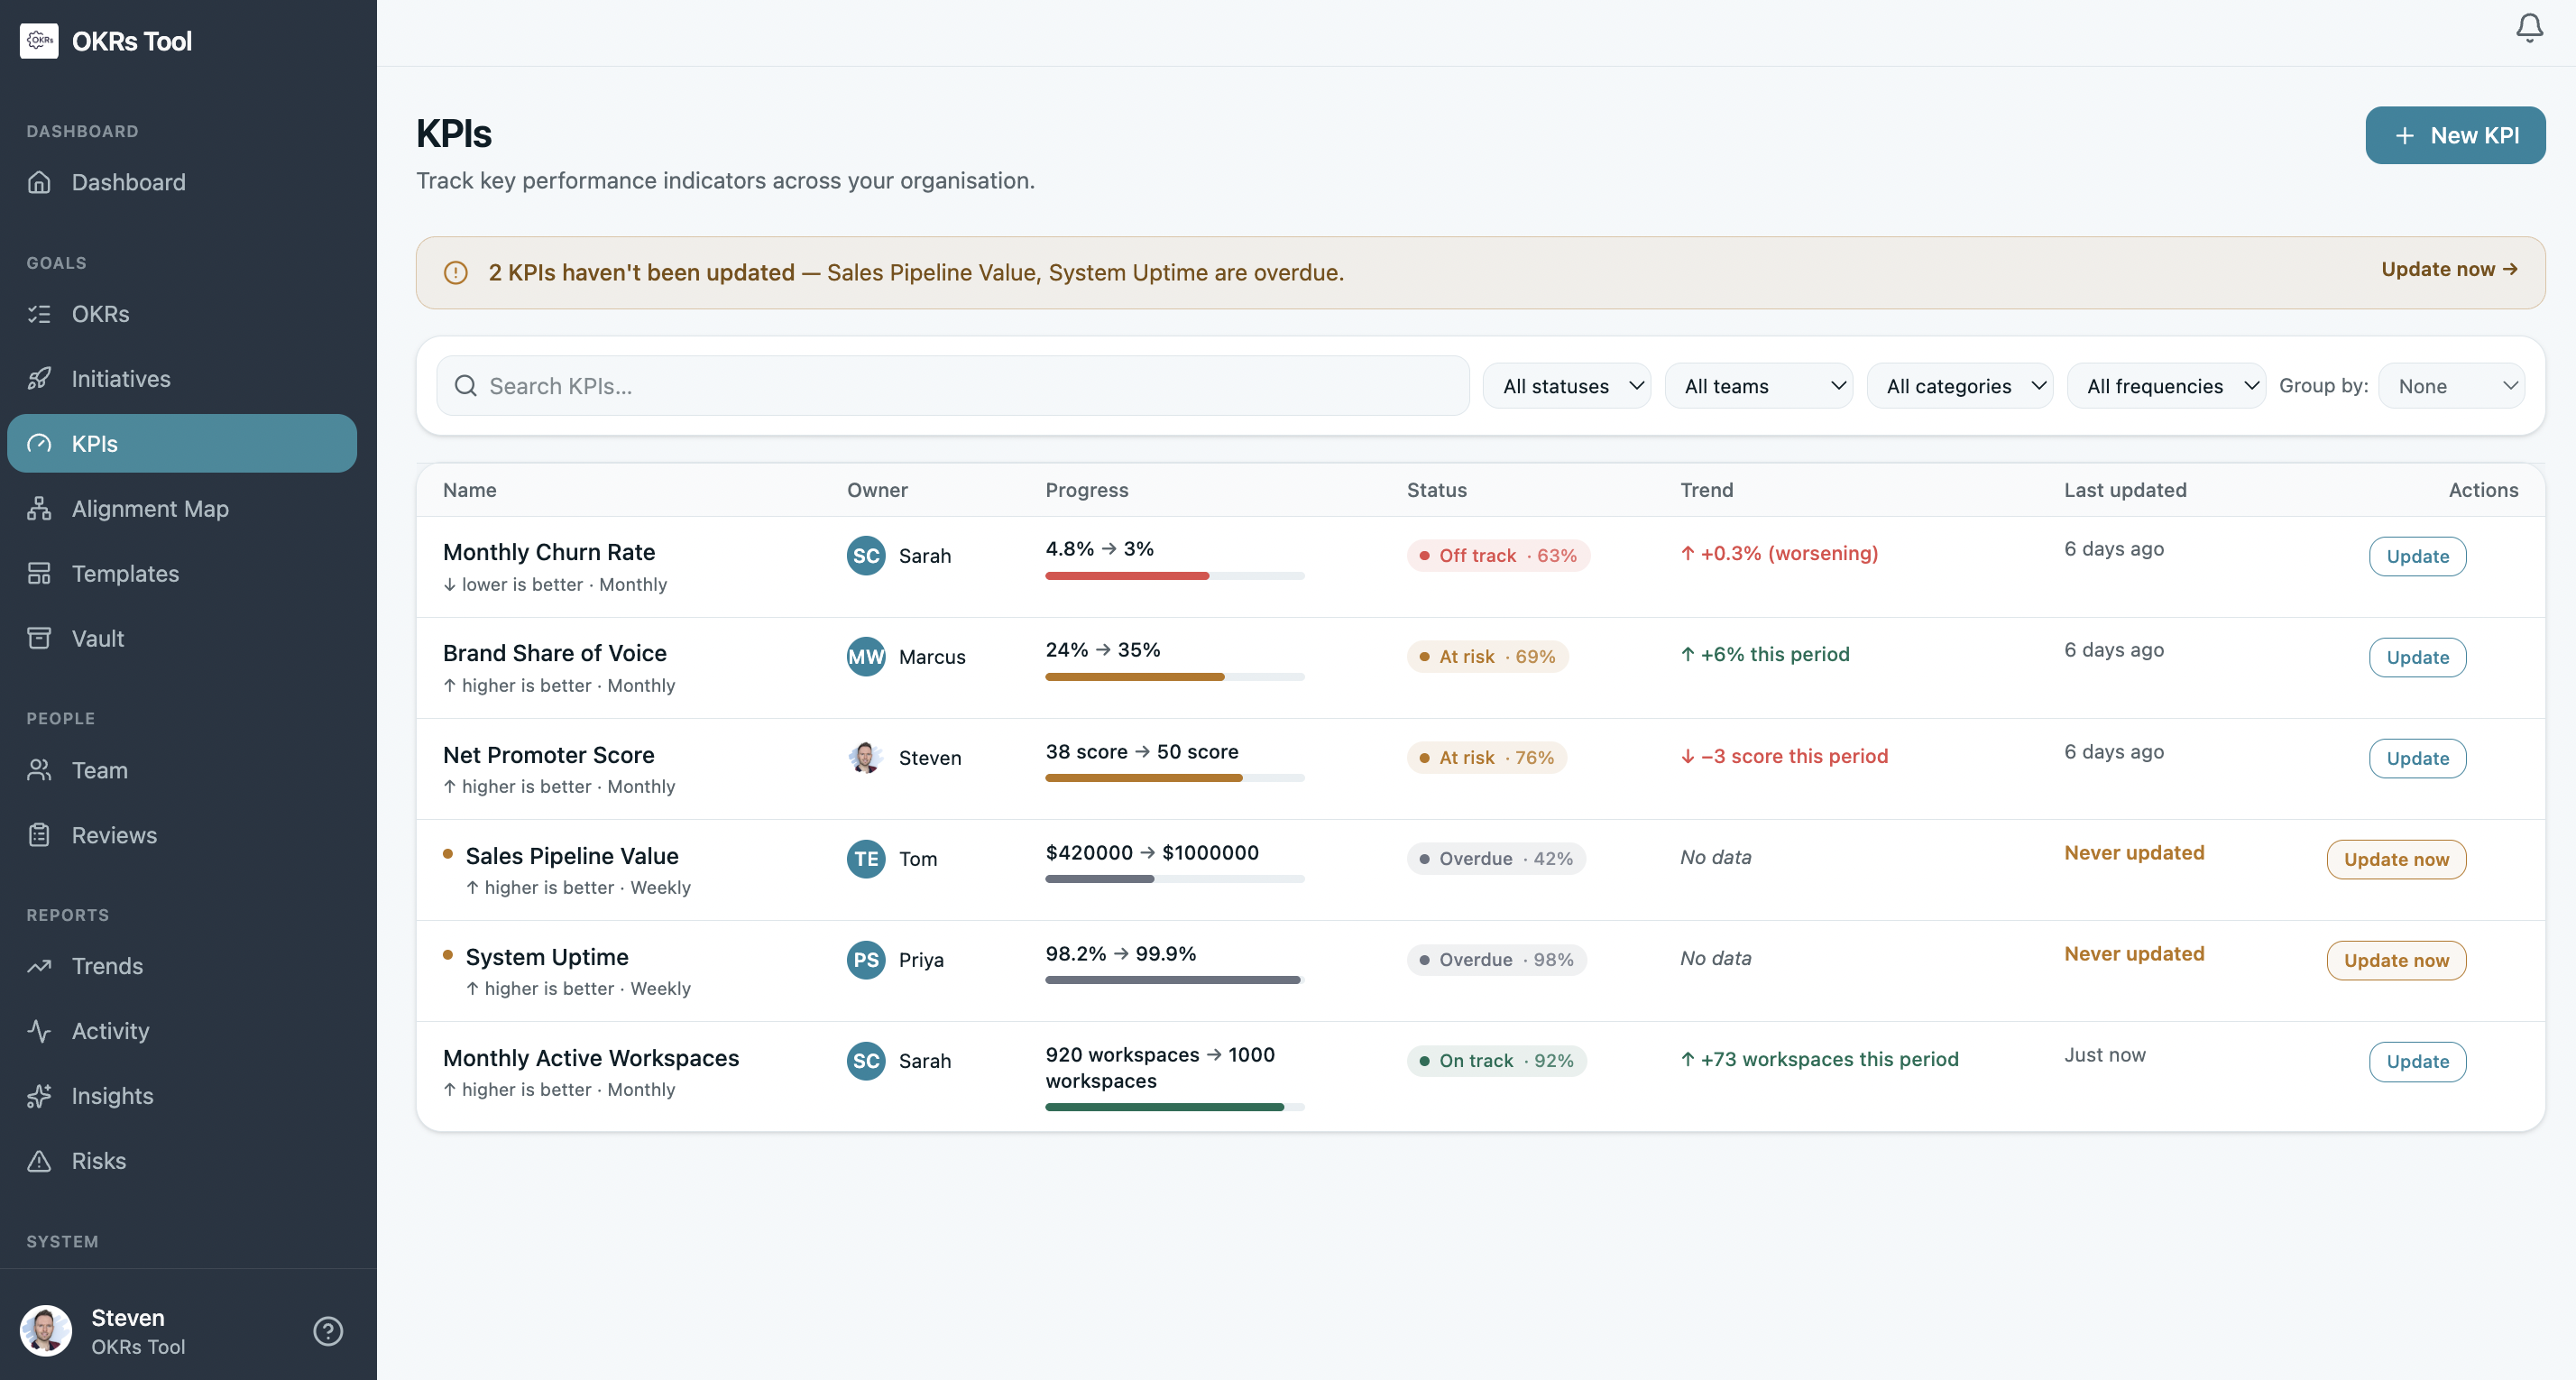Select the KPIs gauge icon
Screen dimensions: 2576x1380
click(x=39, y=443)
